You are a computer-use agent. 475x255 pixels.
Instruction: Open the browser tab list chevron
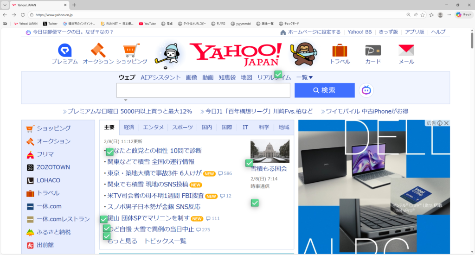click(5, 5)
